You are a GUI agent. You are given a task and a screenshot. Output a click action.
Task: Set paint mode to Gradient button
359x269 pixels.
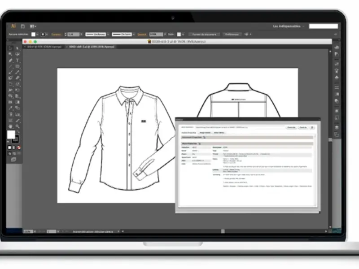point(14,148)
